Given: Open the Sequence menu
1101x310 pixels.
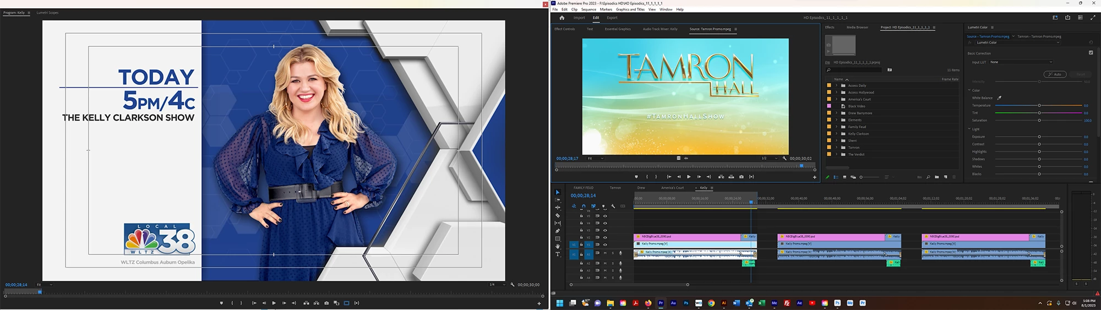Looking at the screenshot, I should click(x=588, y=9).
